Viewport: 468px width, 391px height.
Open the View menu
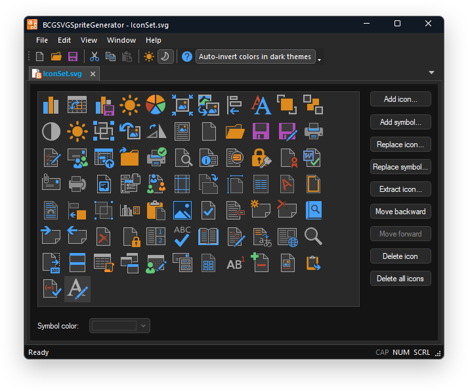(89, 40)
